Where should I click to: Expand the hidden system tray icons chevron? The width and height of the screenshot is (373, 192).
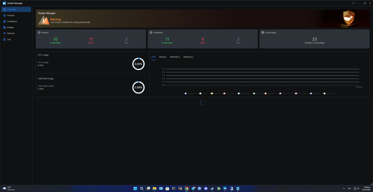(344, 189)
